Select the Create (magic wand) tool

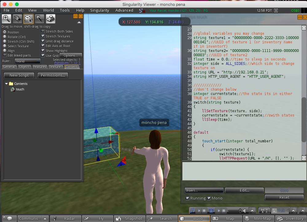point(39,19)
